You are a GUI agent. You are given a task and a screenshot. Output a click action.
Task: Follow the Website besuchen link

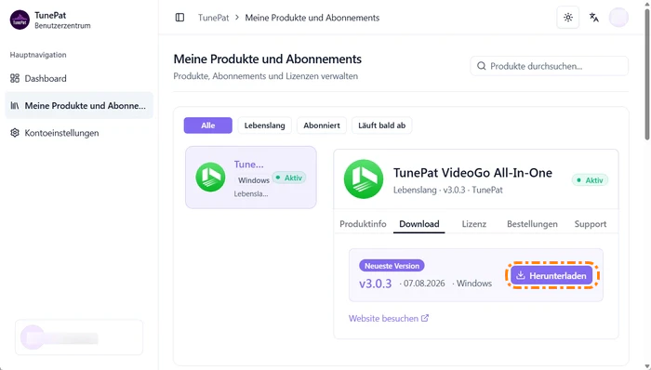coord(389,318)
